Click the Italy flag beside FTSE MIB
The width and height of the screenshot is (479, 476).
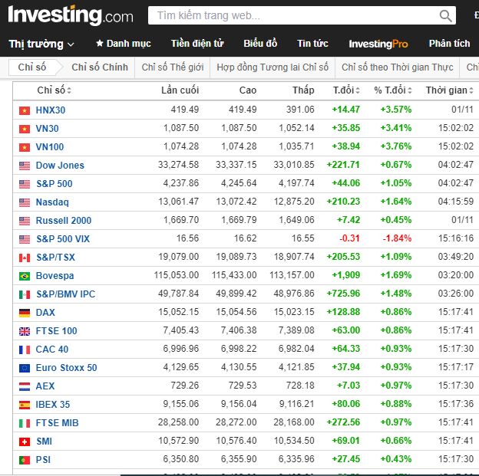[x=25, y=423]
